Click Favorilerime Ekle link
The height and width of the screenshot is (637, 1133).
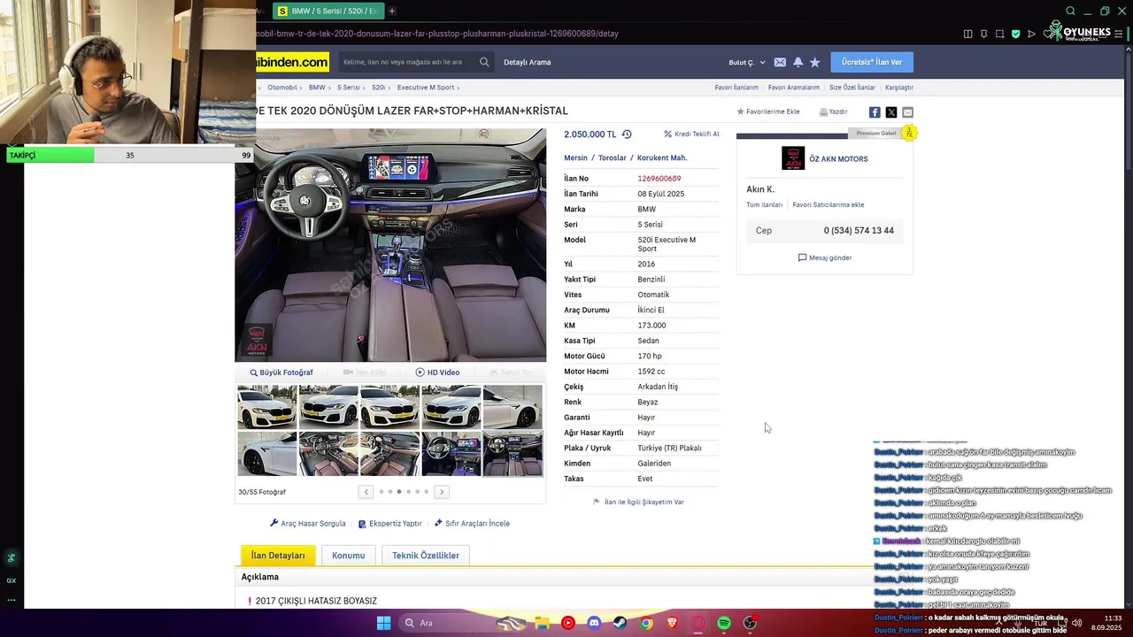pyautogui.click(x=768, y=112)
